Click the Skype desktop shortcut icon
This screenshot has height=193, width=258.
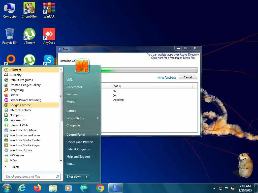(49, 60)
